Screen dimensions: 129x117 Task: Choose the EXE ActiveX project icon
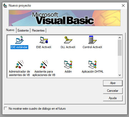click(x=44, y=40)
